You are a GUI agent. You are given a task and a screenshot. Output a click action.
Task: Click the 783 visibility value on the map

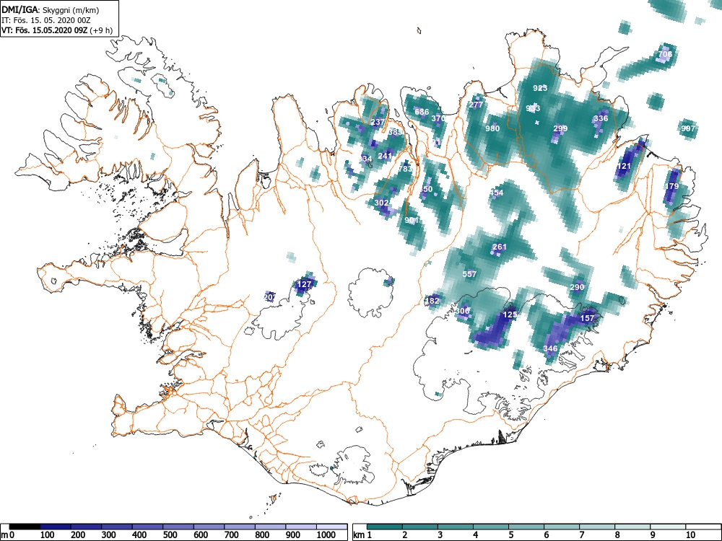[405, 169]
